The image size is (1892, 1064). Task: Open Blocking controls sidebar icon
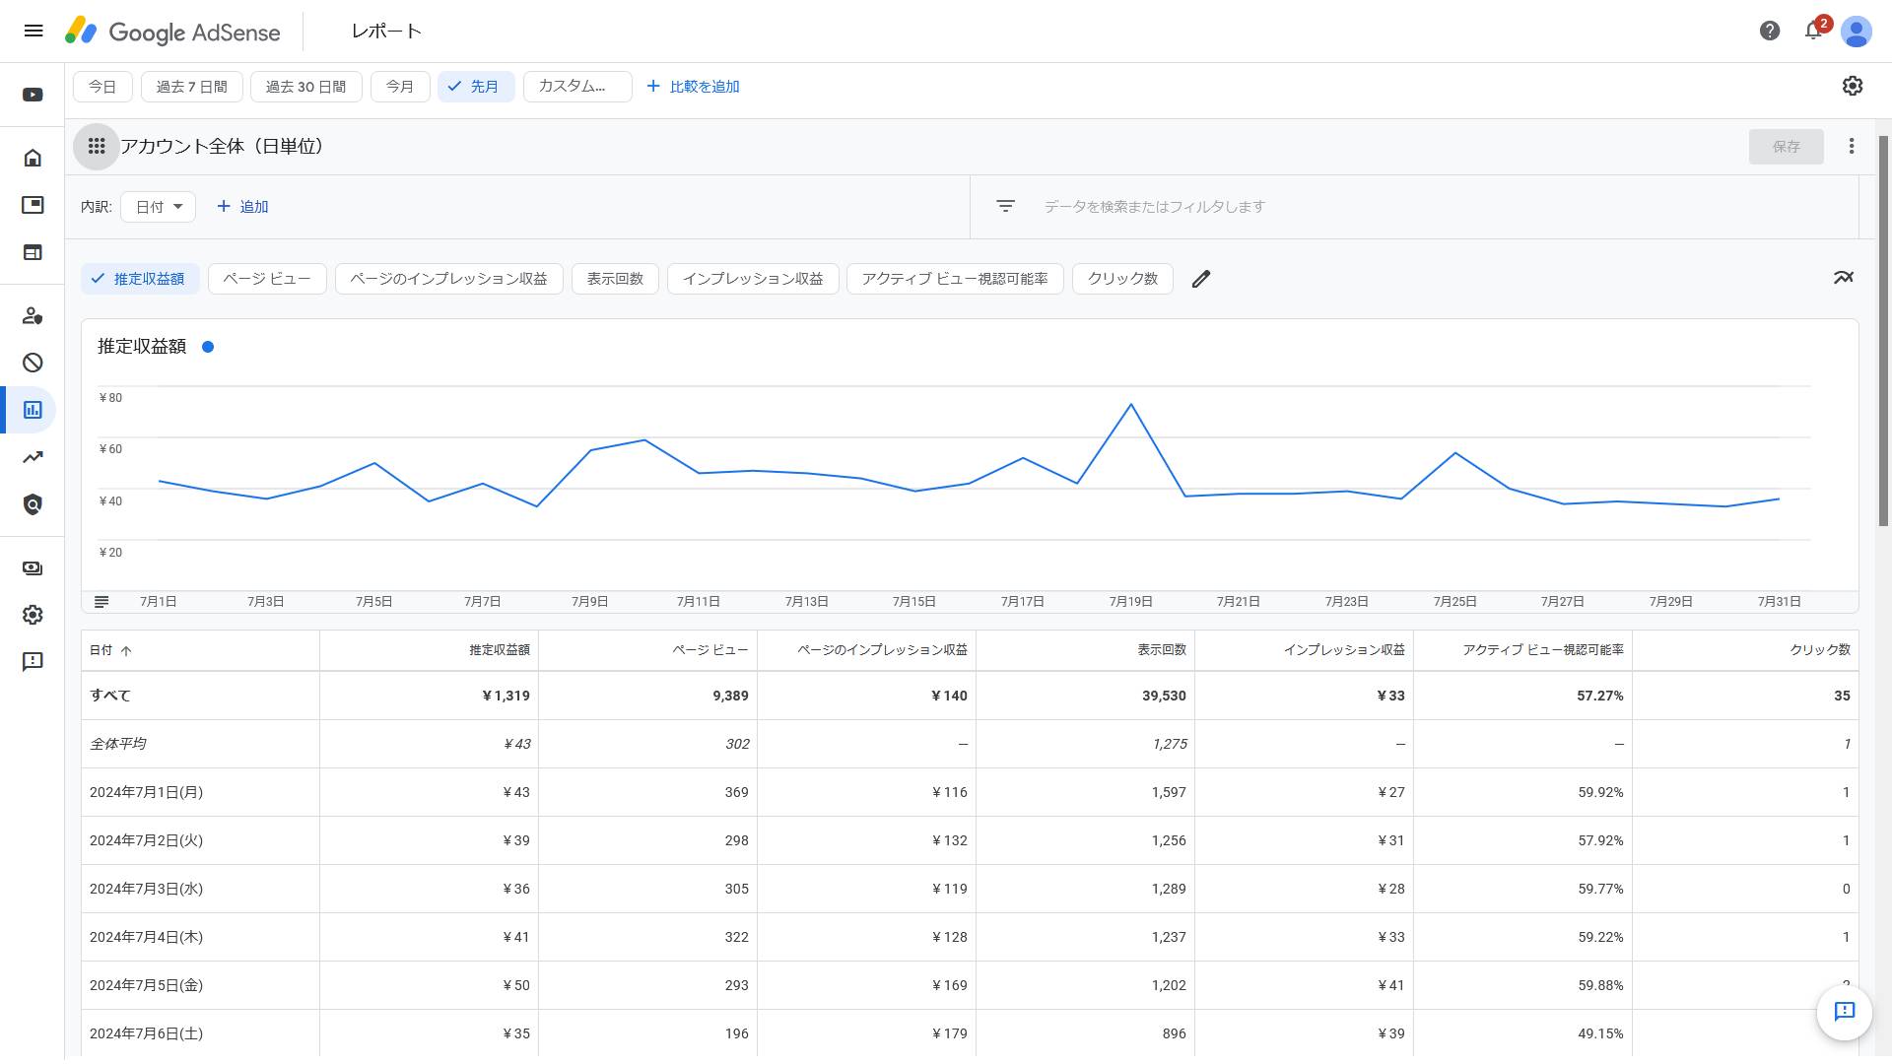(x=33, y=363)
